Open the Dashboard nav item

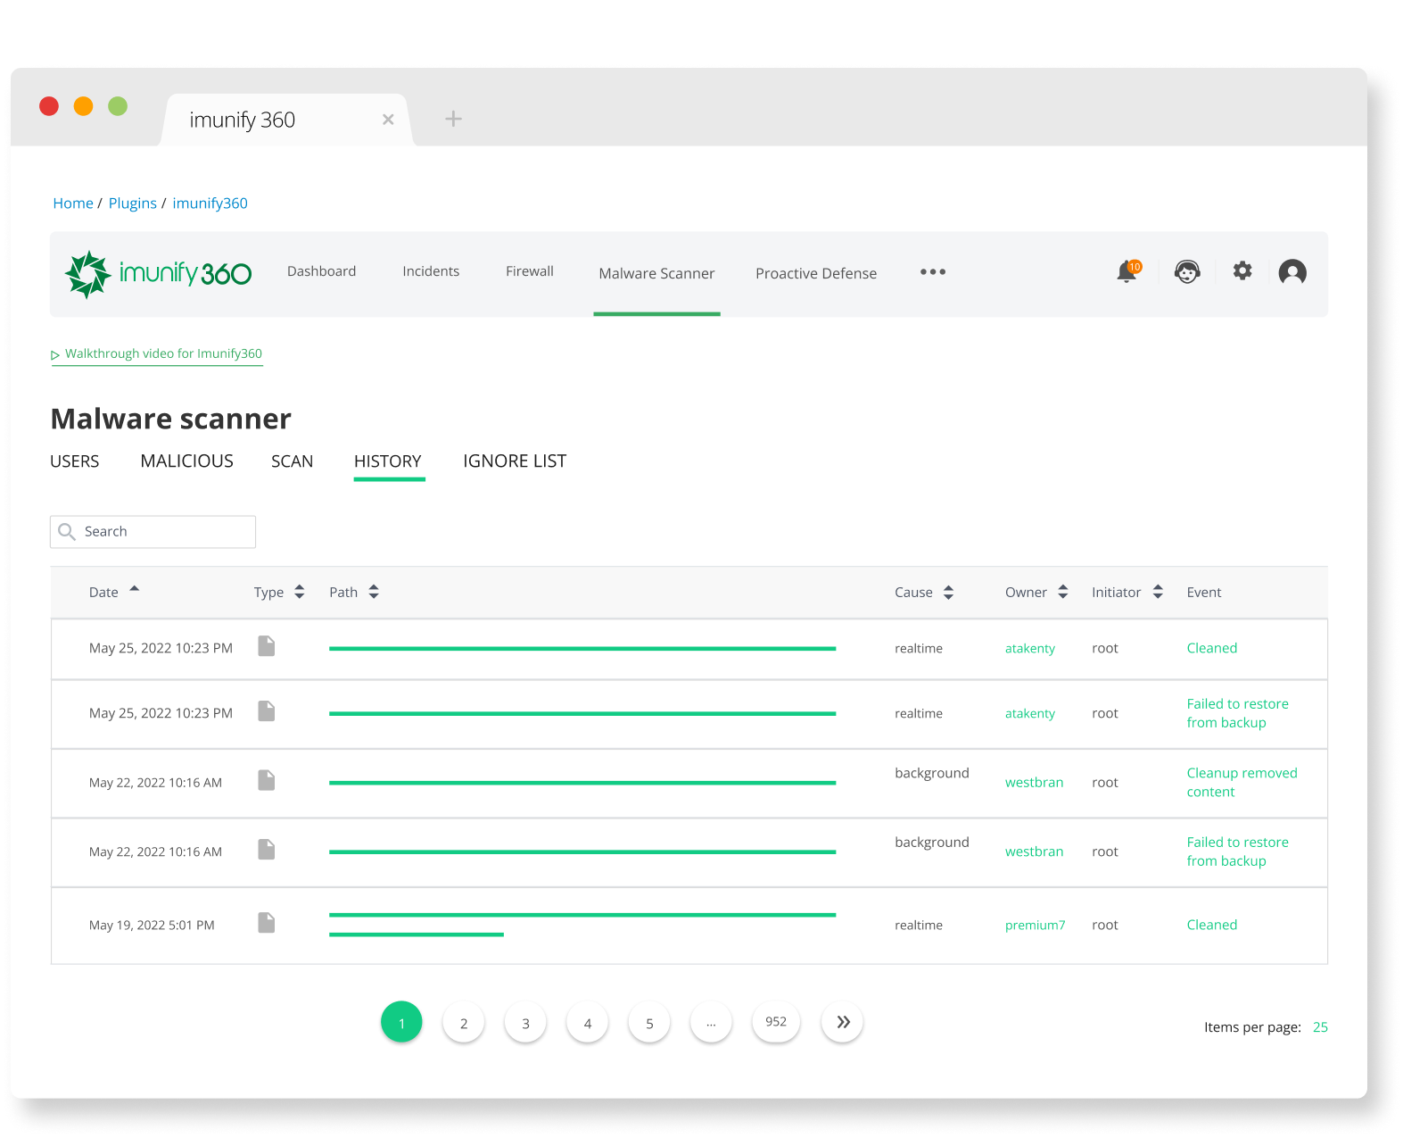321,271
